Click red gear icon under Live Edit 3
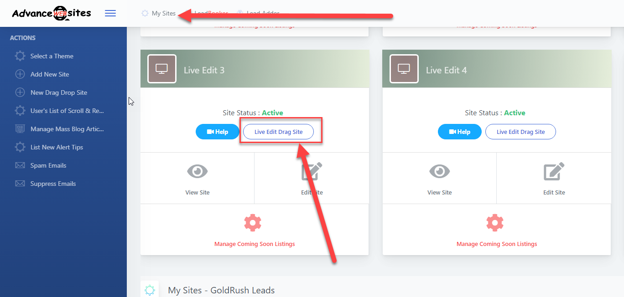The height and width of the screenshot is (297, 624). tap(253, 223)
